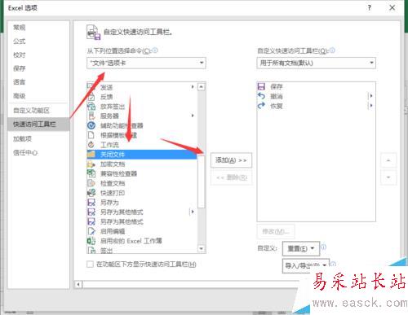
Task: Click the << 删除(R) button
Action: click(x=231, y=177)
